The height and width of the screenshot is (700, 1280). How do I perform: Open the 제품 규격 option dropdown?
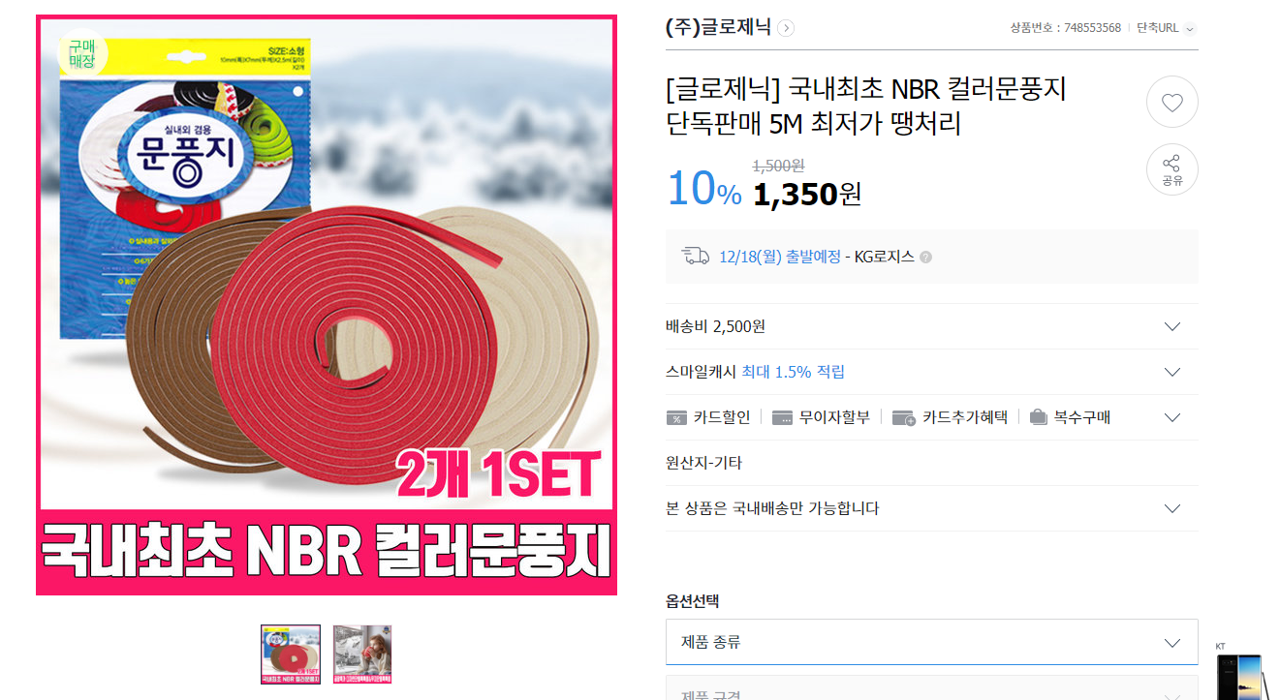point(931,688)
